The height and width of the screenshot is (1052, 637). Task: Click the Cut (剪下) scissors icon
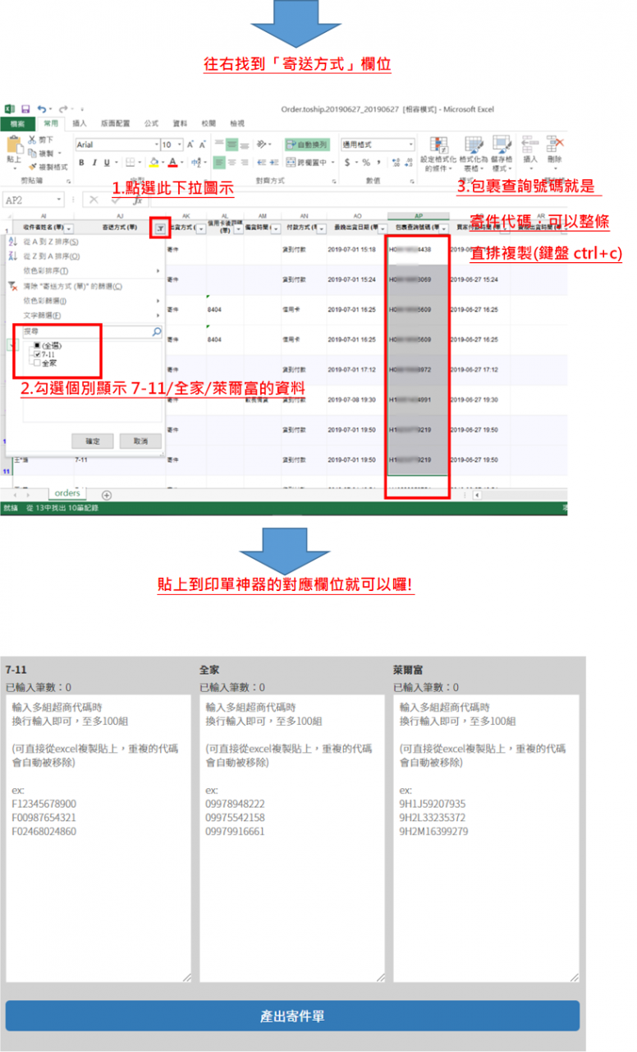click(x=32, y=140)
